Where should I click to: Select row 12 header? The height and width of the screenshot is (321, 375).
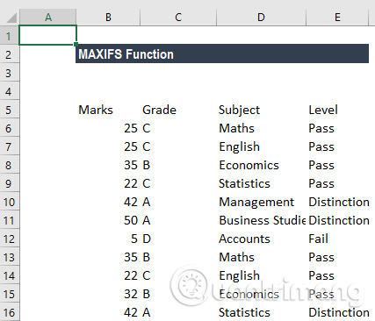(10, 239)
